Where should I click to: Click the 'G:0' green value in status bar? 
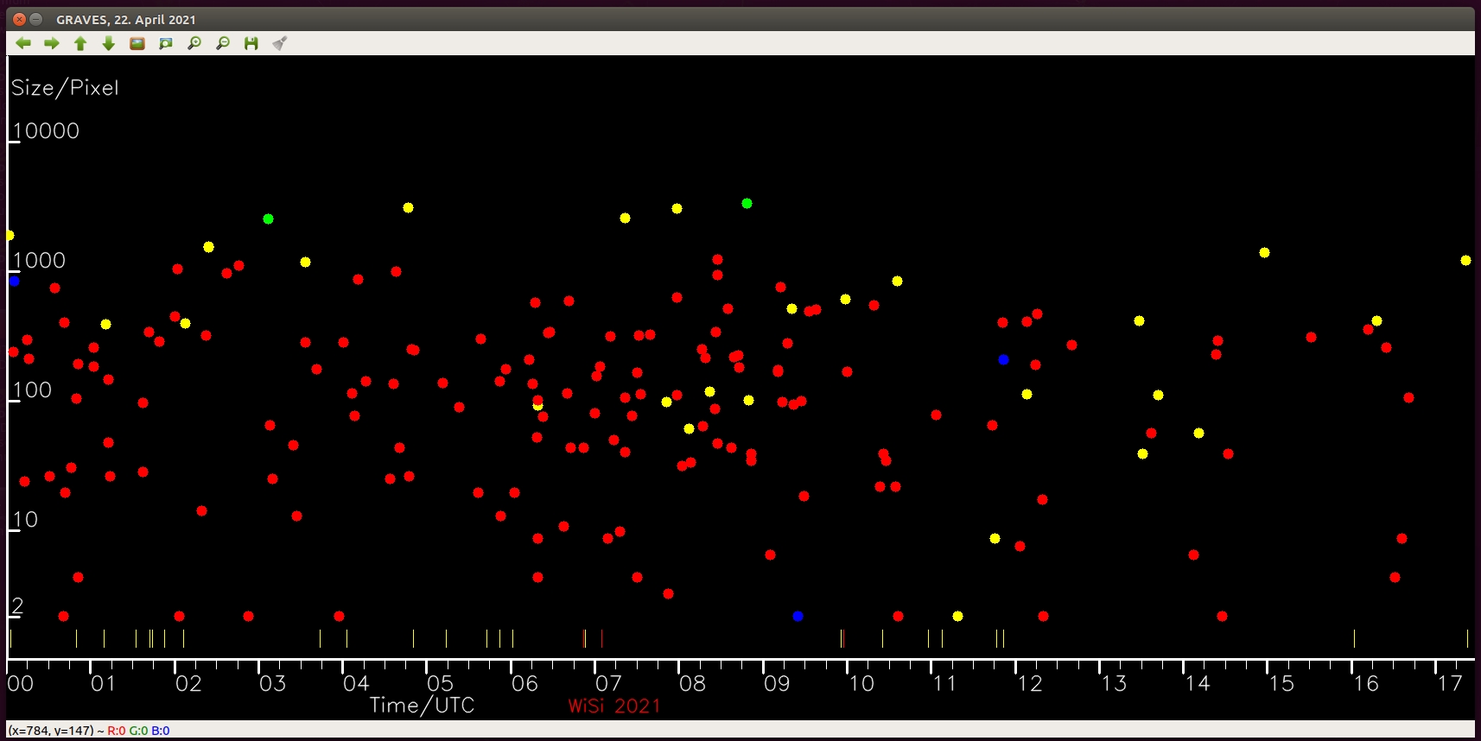coord(138,731)
